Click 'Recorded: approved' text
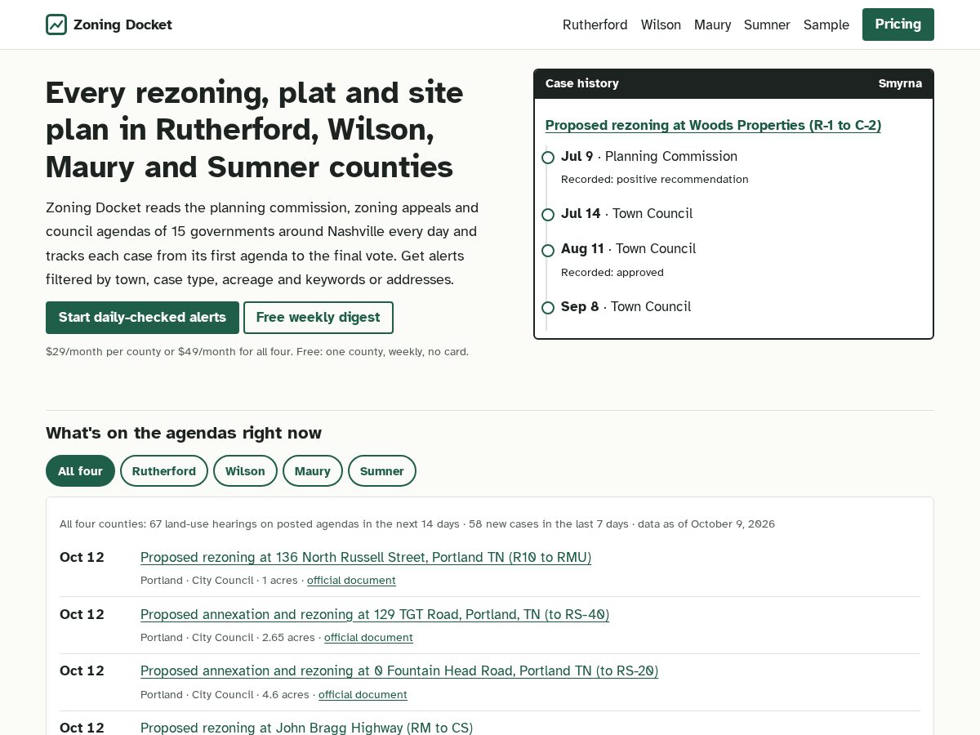Screen dimensions: 980x735 [x=612, y=273]
